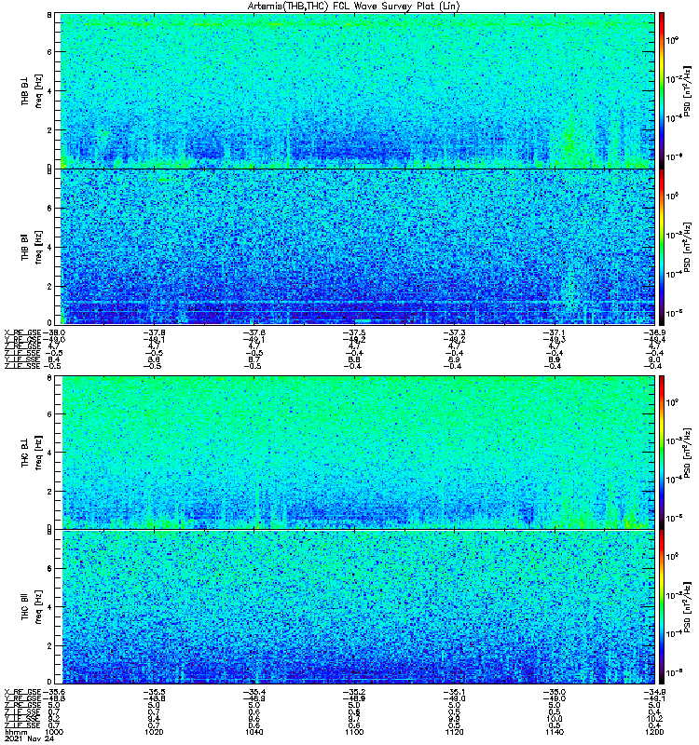The height and width of the screenshot is (745, 699).
Task: Click the '9.2' Y_LE_SSE value under THC
Action: click(x=54, y=718)
